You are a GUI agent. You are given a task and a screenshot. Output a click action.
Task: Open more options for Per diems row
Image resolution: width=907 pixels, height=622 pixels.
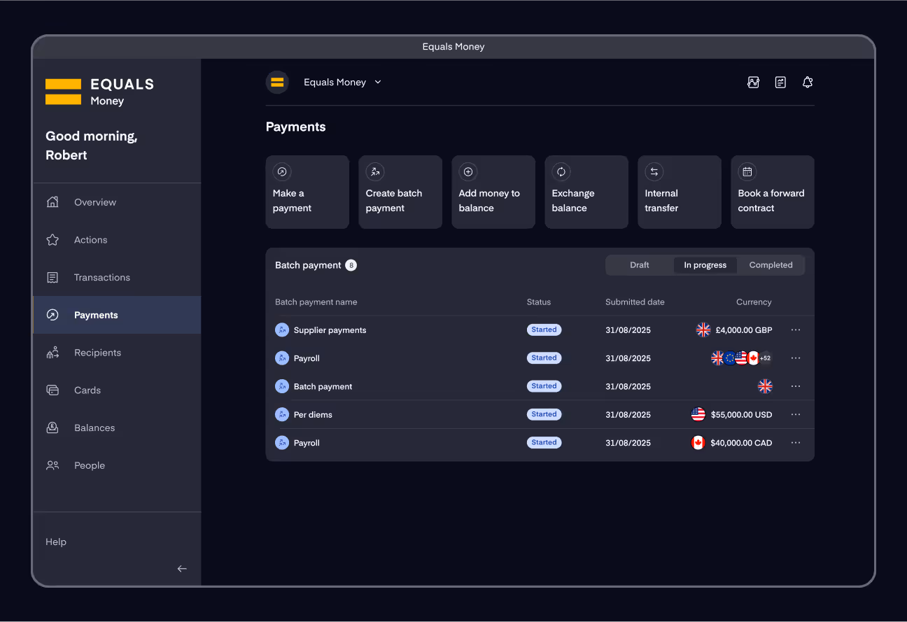[x=796, y=414]
